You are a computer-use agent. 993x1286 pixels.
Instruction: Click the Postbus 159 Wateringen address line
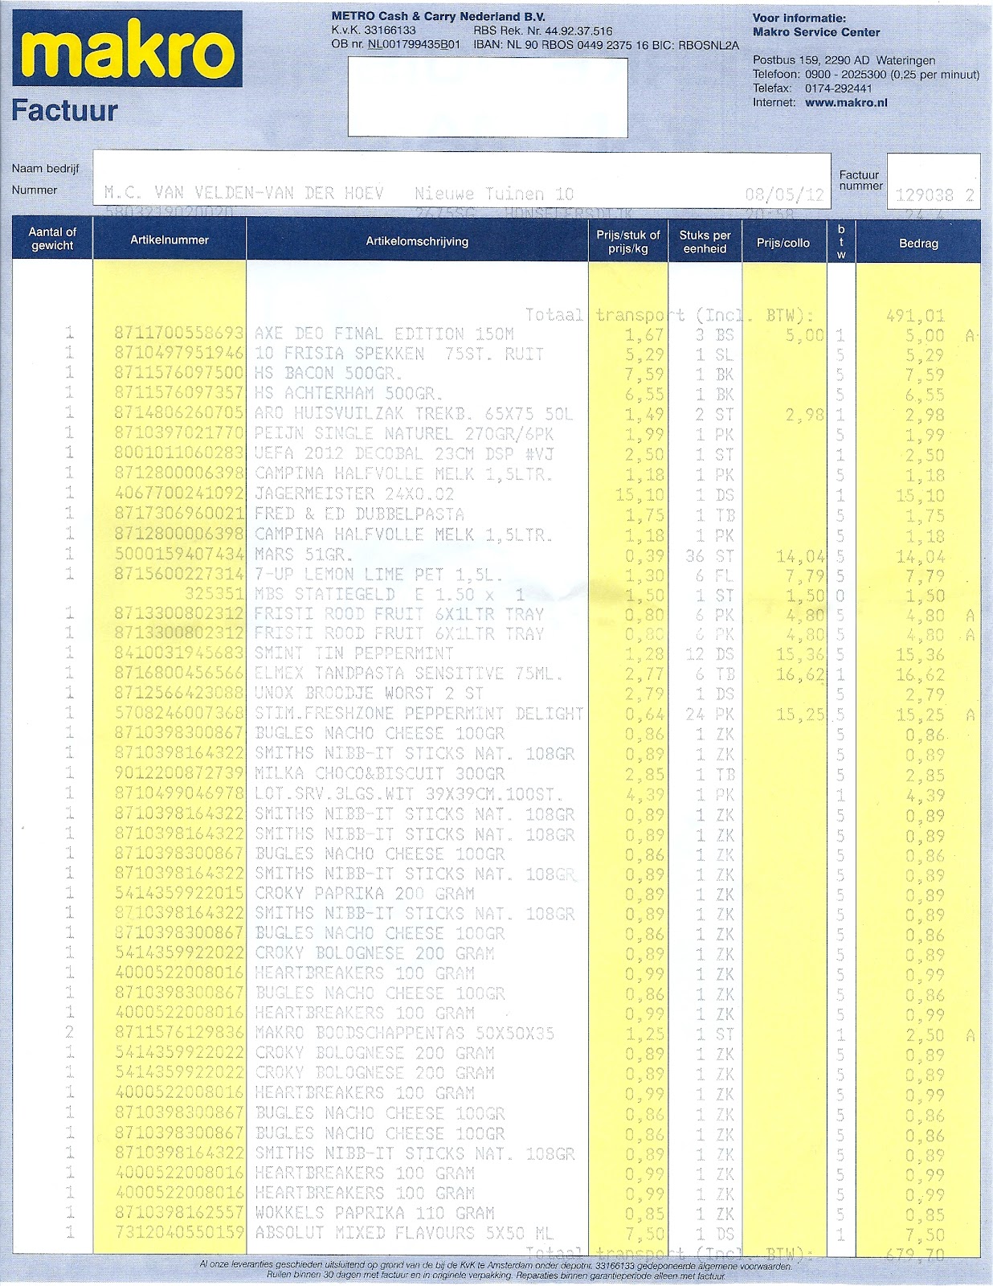[x=844, y=60]
